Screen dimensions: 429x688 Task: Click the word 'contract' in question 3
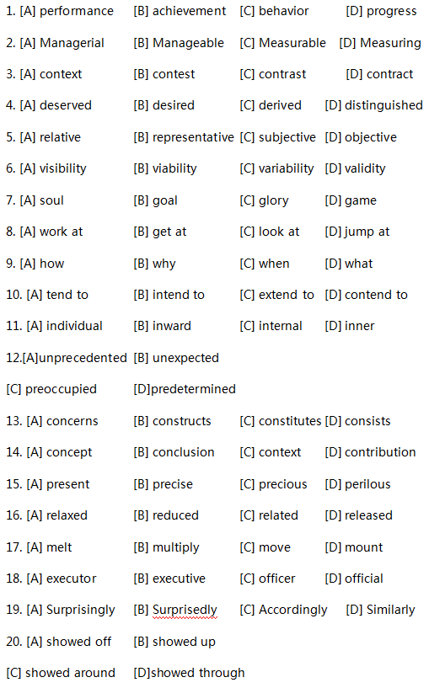[x=390, y=74]
